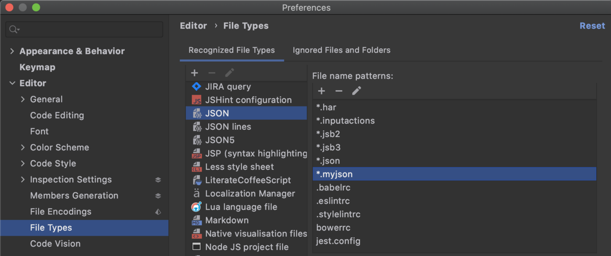
Task: Click the add file name pattern plus icon
Action: [321, 91]
